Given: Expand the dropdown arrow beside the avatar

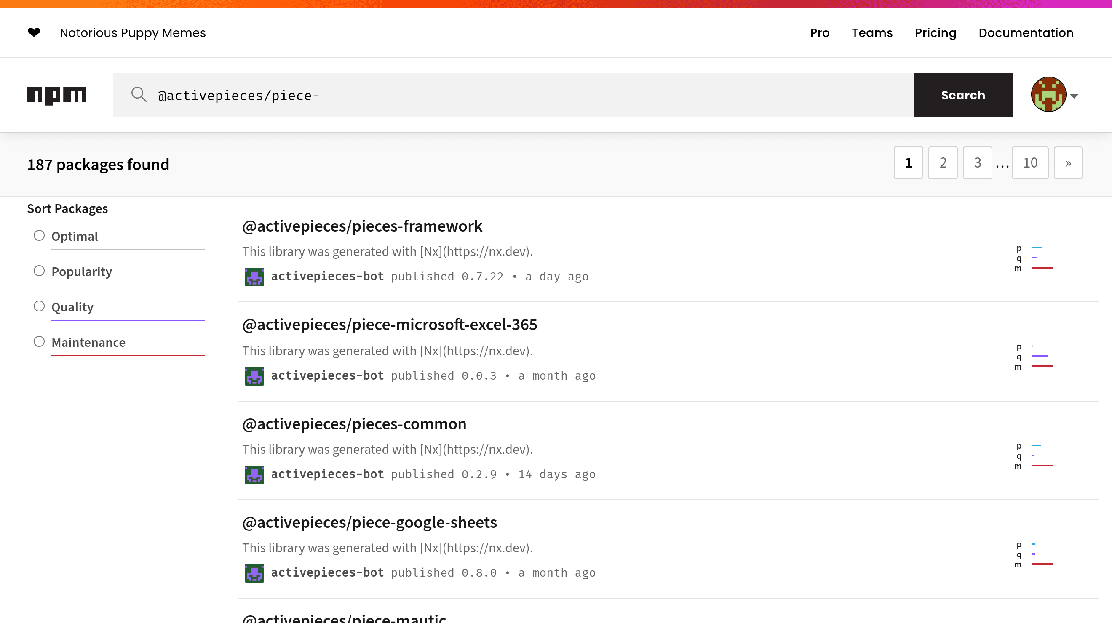Looking at the screenshot, I should [1075, 96].
